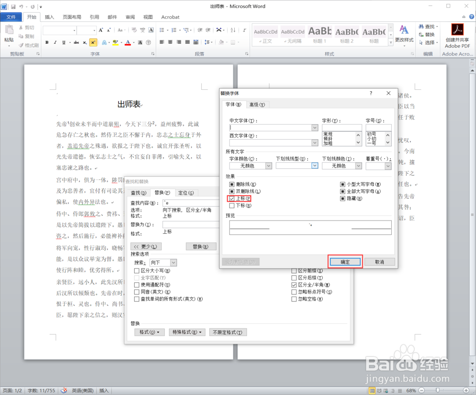The width and height of the screenshot is (476, 395).
Task: Uncheck the 上标 superscript checkbox
Action: (233, 198)
